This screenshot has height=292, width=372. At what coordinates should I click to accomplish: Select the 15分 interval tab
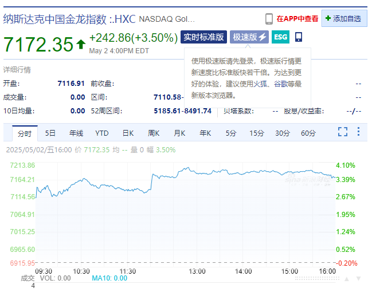coord(256,133)
